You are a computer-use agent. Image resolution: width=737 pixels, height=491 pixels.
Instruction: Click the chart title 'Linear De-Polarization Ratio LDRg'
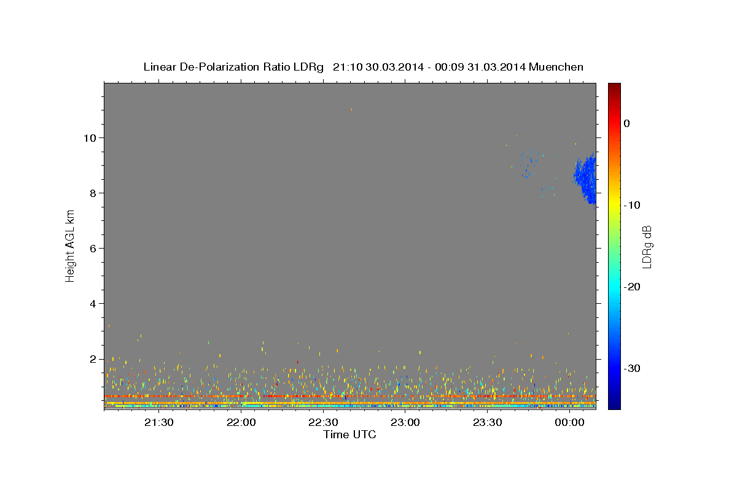coord(233,67)
